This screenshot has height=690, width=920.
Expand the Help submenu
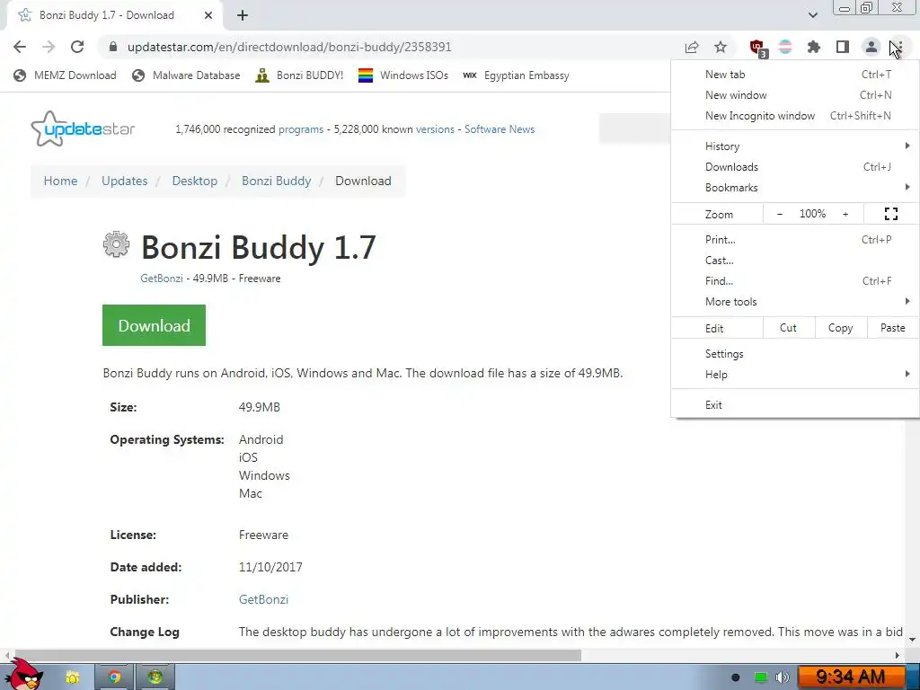pos(795,375)
